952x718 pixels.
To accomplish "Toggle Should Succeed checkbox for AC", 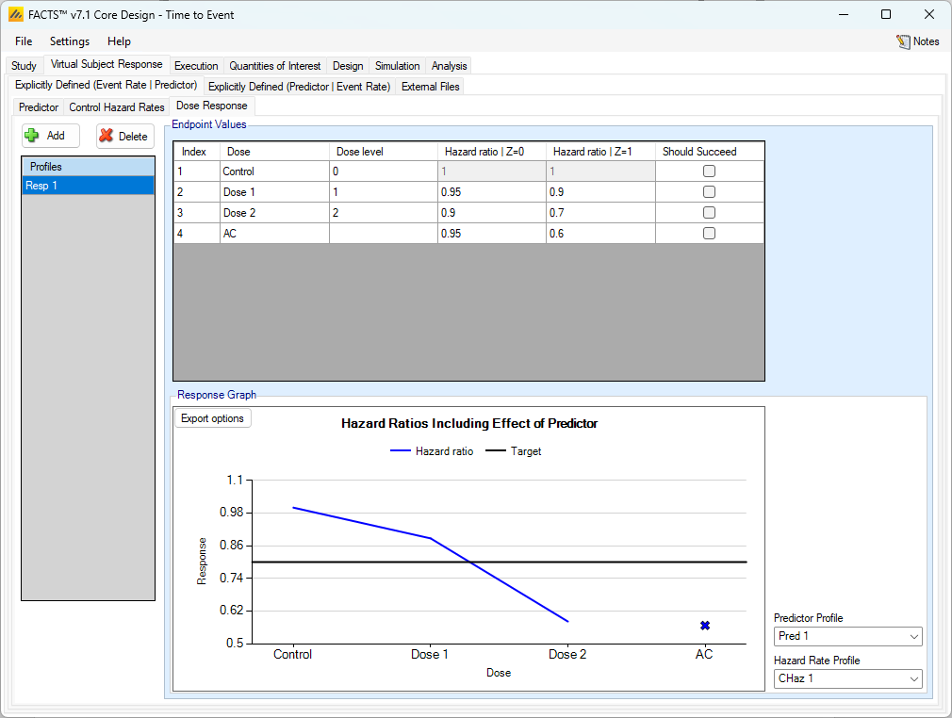I will pyautogui.click(x=709, y=234).
